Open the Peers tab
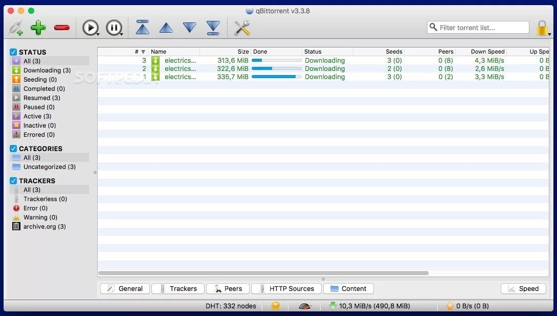 228,289
